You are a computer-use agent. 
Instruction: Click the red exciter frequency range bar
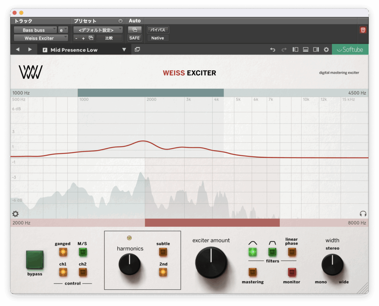click(x=212, y=223)
